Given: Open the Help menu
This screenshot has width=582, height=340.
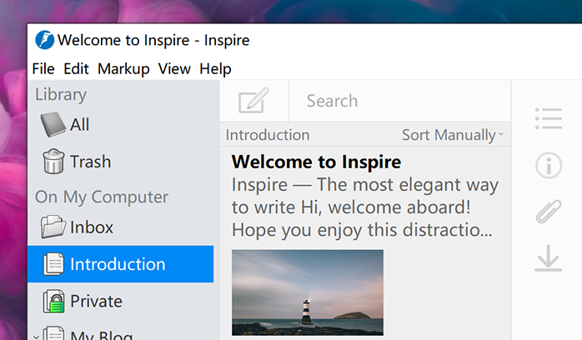Looking at the screenshot, I should [x=215, y=68].
